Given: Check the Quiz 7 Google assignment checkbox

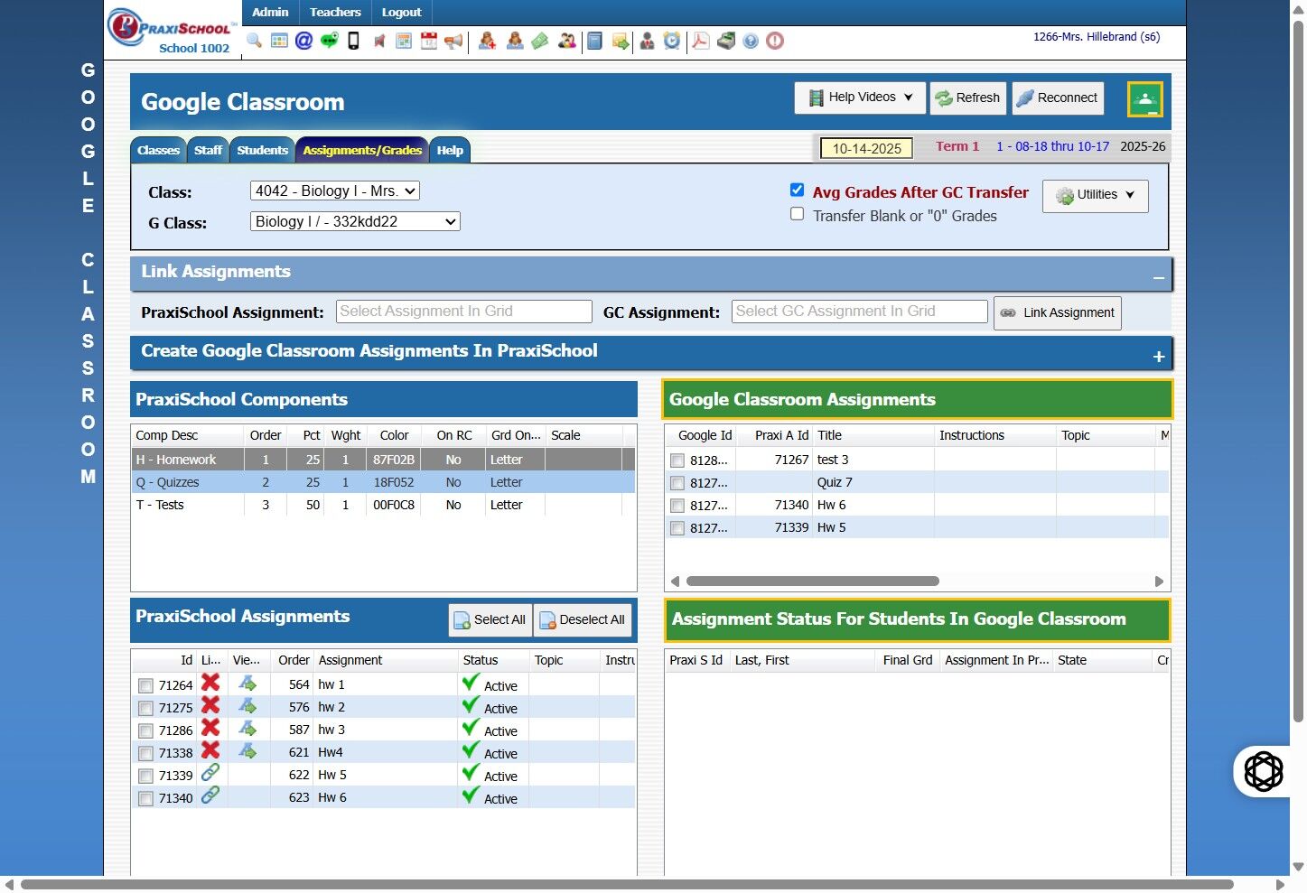Looking at the screenshot, I should tap(677, 483).
